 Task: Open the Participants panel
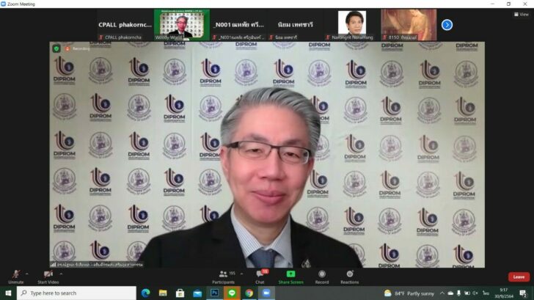click(224, 277)
